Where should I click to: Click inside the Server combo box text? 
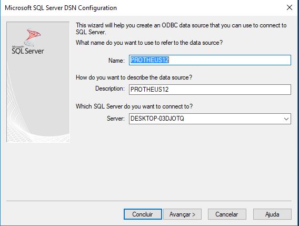[205, 119]
